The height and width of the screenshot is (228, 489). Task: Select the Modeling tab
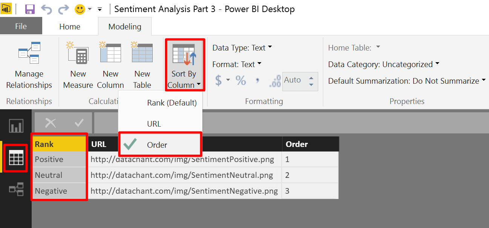pos(125,26)
